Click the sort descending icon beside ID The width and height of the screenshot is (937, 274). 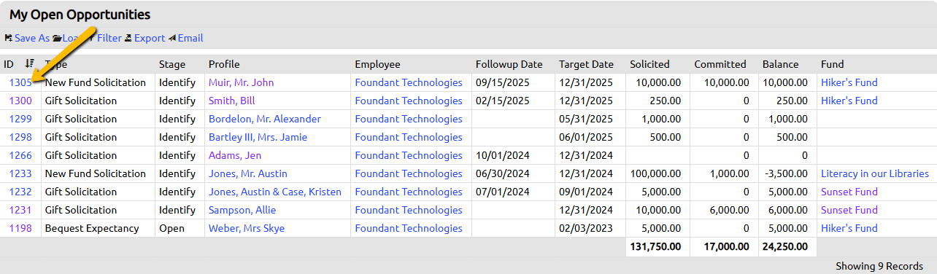pyautogui.click(x=30, y=64)
